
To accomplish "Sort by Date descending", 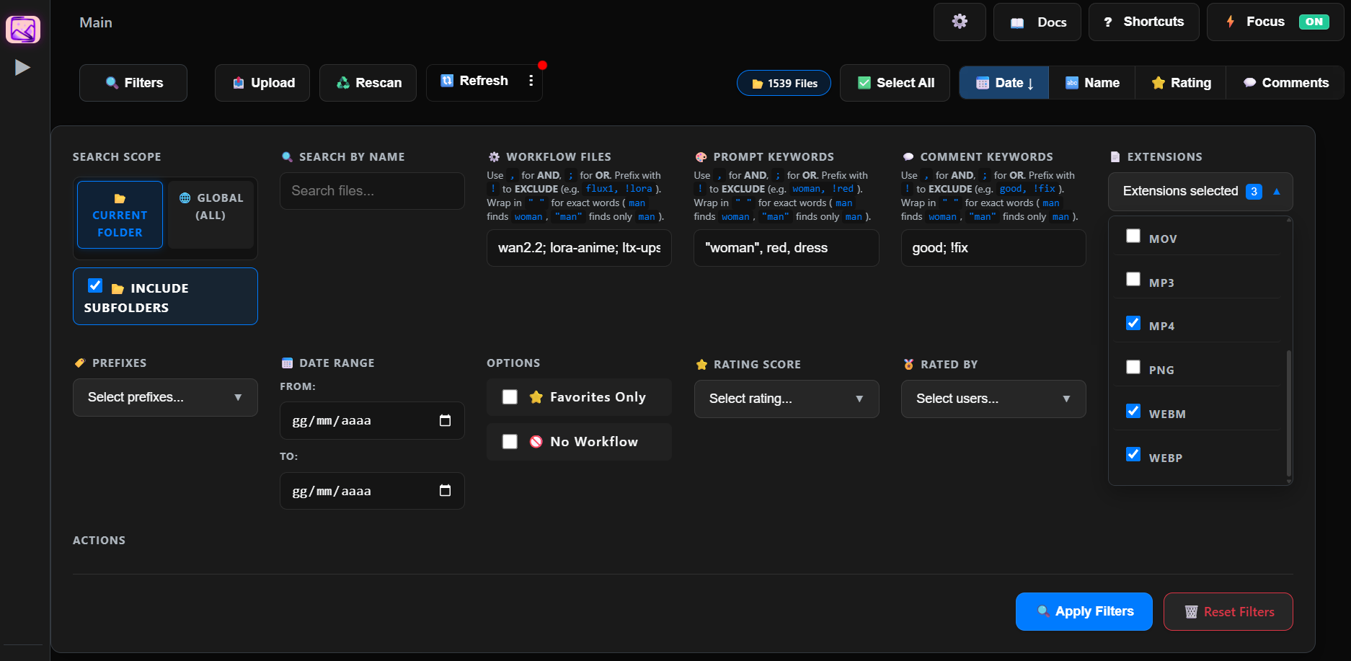I will [x=1004, y=83].
